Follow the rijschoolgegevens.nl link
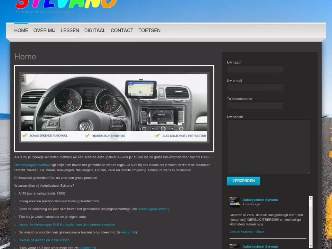The height and width of the screenshot is (249, 332). [x=153, y=209]
